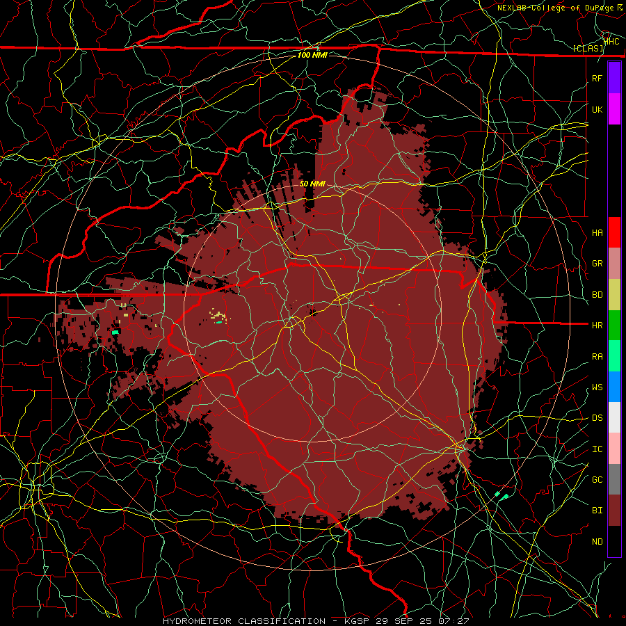Pick the BD yellow legend swatch

[614, 294]
